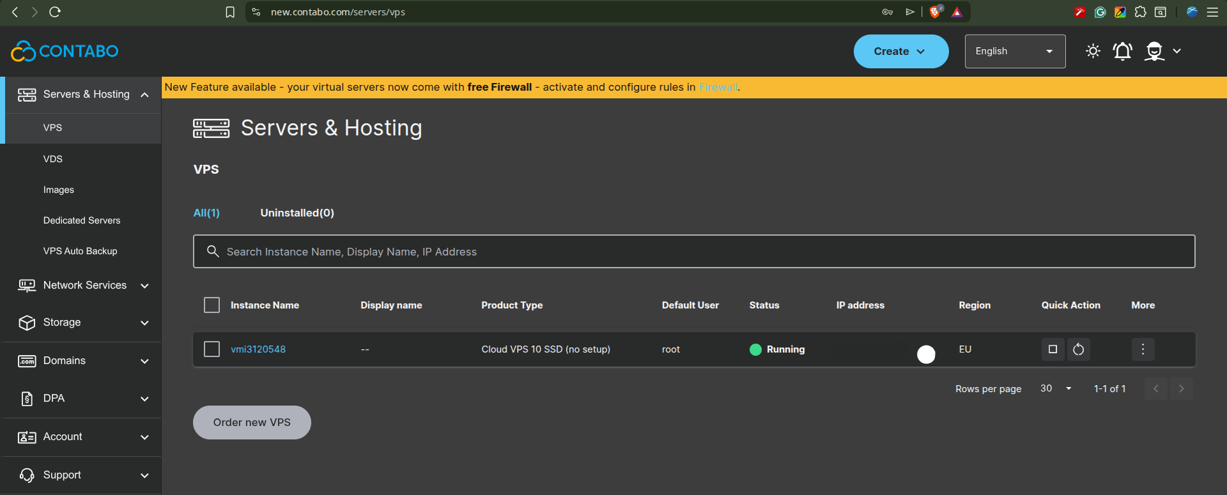The width and height of the screenshot is (1227, 495).
Task: Click the Product Type column header
Action: coord(512,305)
